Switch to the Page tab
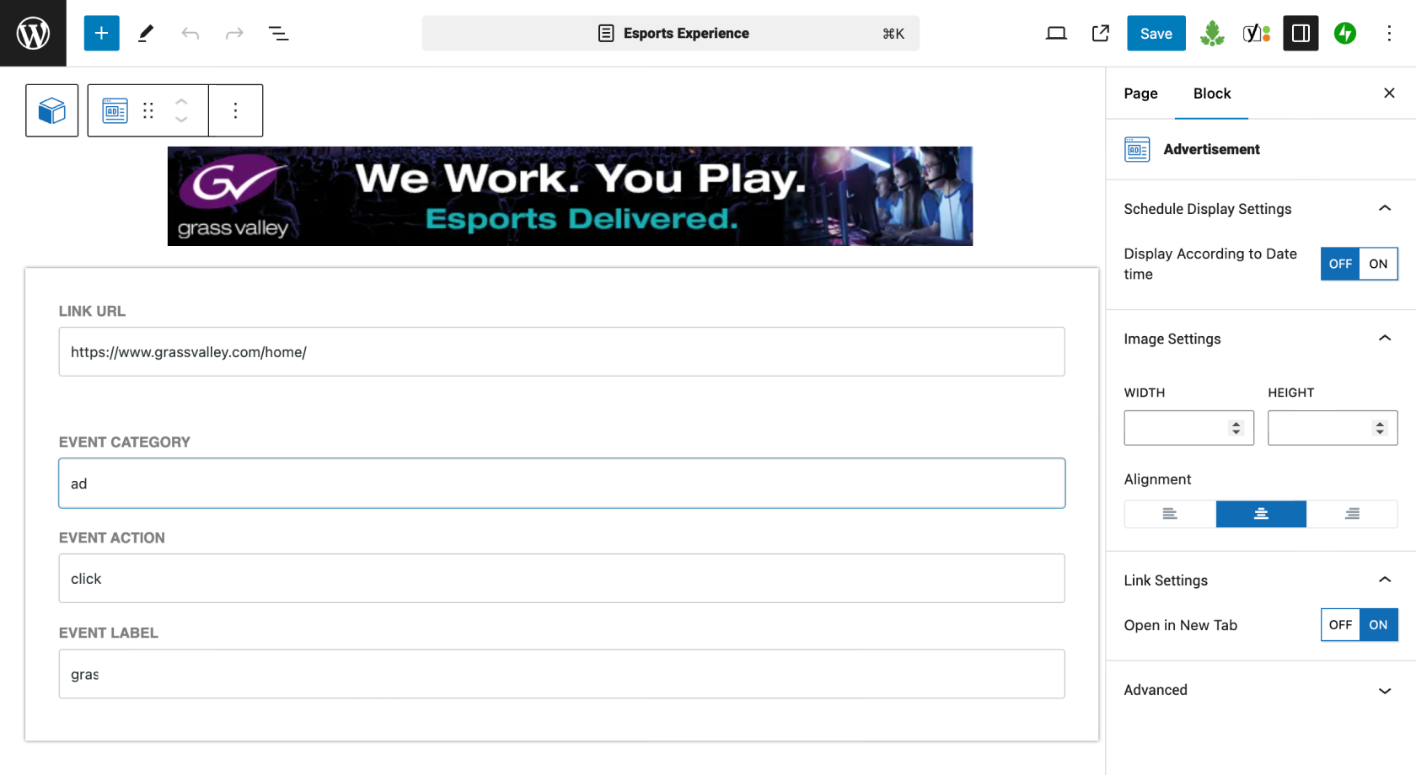This screenshot has height=775, width=1416. click(x=1140, y=94)
